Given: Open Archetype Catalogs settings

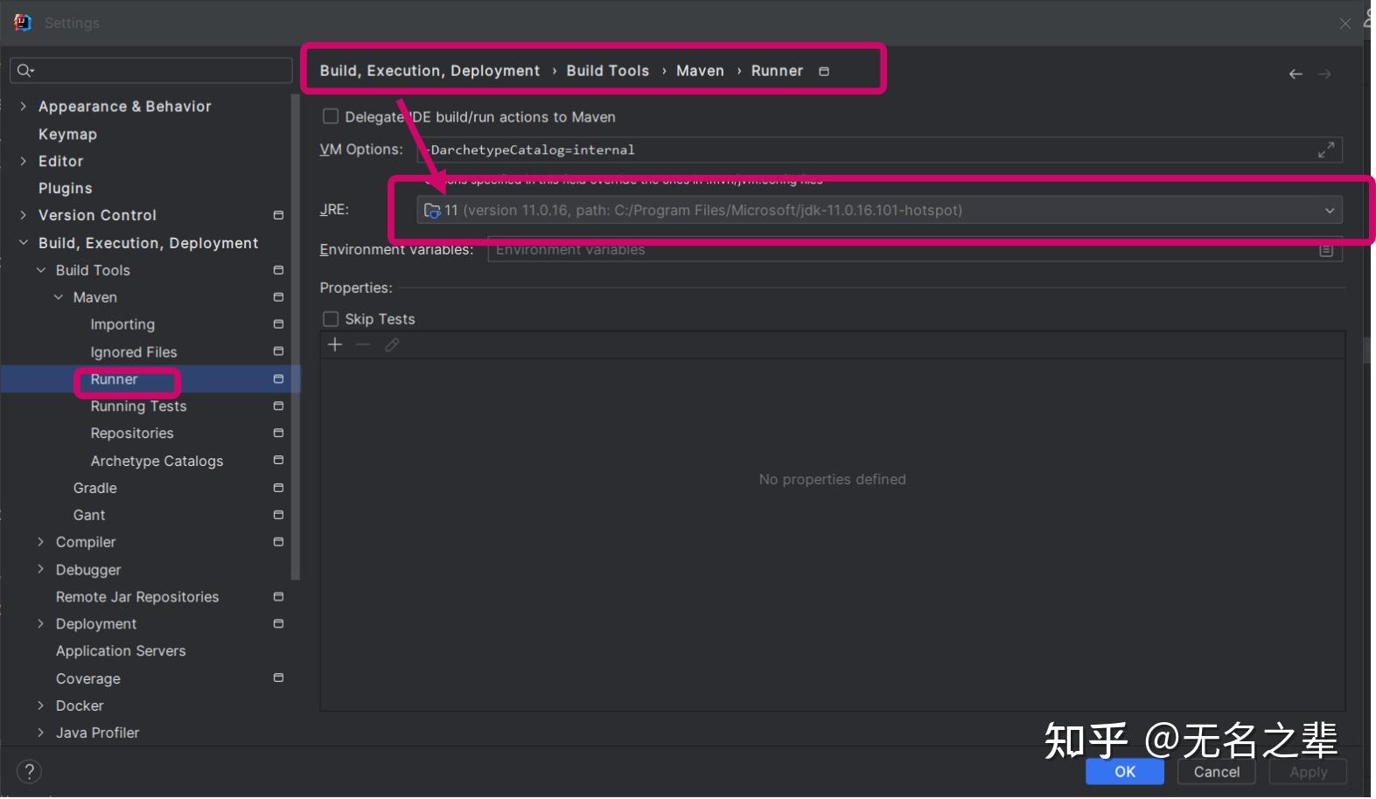Looking at the screenshot, I should point(157,462).
